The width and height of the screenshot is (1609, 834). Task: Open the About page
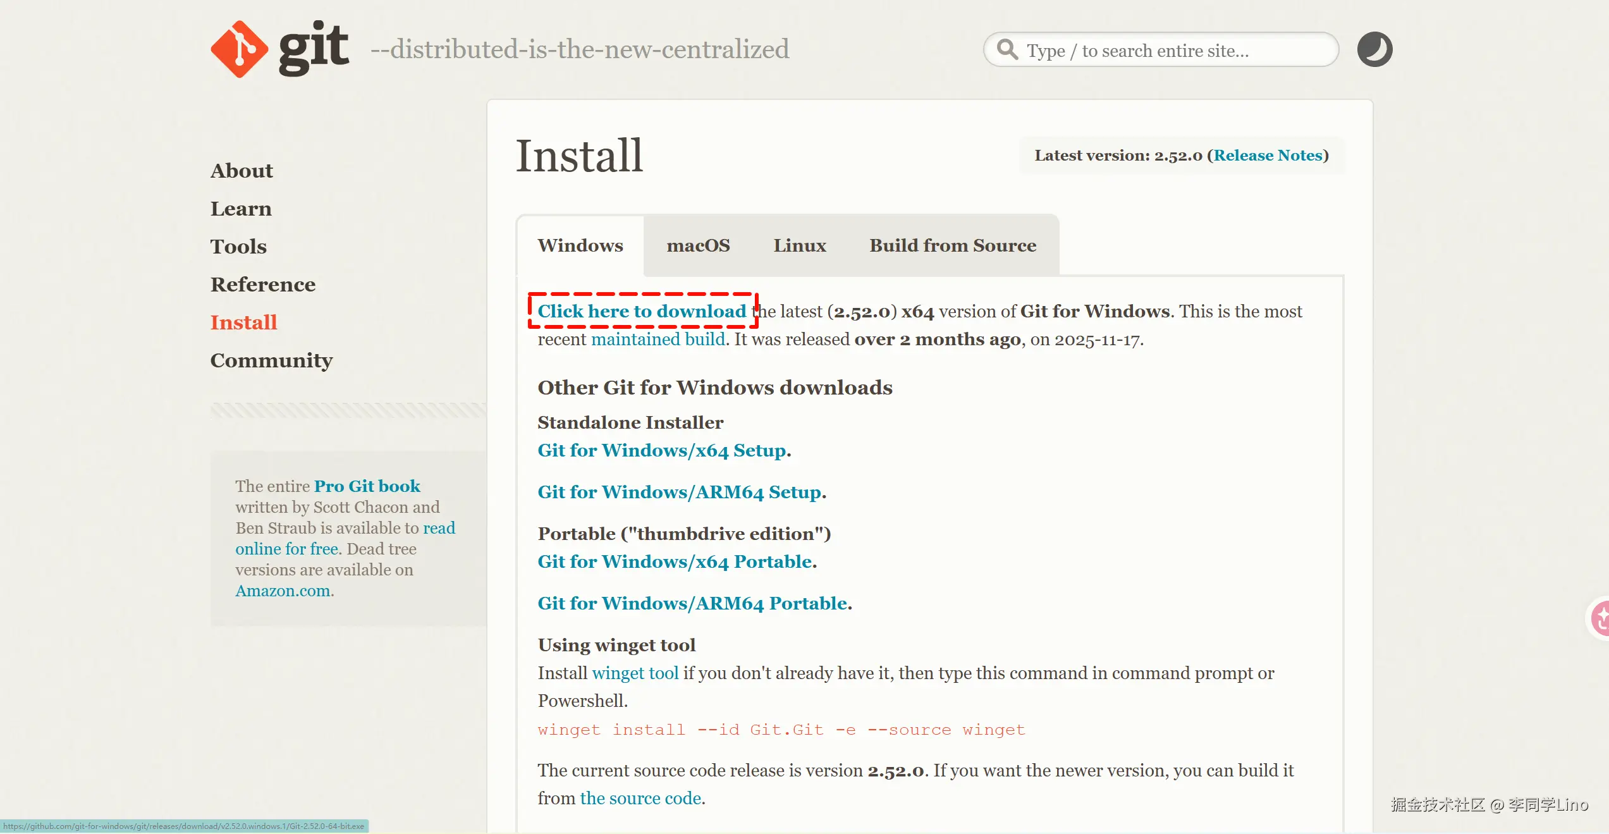pyautogui.click(x=242, y=171)
